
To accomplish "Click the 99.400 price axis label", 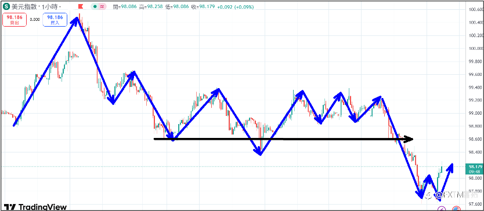I will [x=475, y=88].
